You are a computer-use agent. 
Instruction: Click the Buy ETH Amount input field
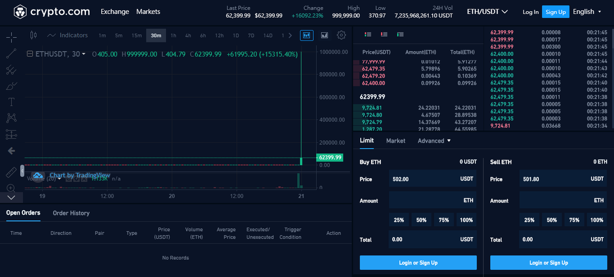433,201
